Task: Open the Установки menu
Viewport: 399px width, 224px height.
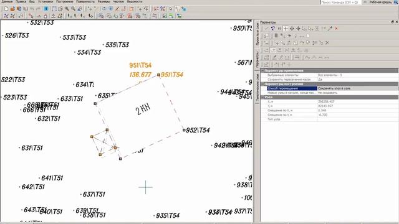Action: (46, 1)
